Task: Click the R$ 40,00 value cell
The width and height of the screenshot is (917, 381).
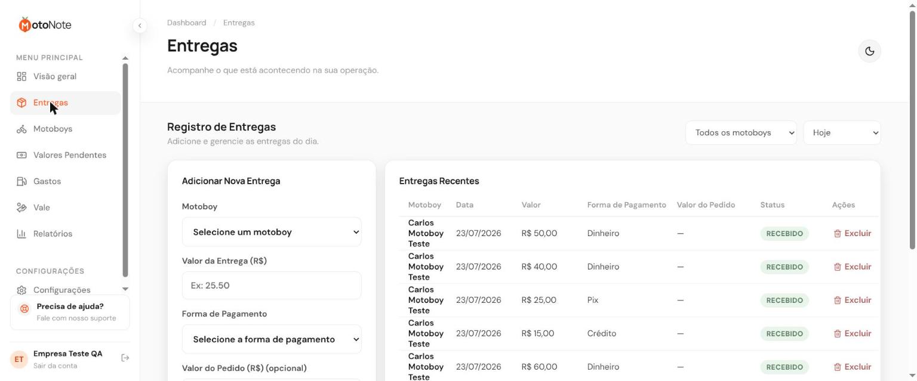Action: (539, 267)
